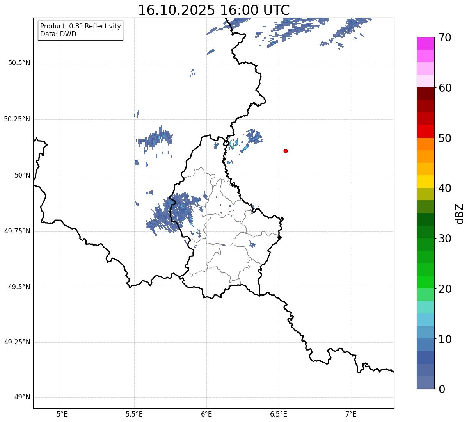The height and width of the screenshot is (422, 469).
Task: Click the 49.25°N latitude label
Action: [17, 342]
